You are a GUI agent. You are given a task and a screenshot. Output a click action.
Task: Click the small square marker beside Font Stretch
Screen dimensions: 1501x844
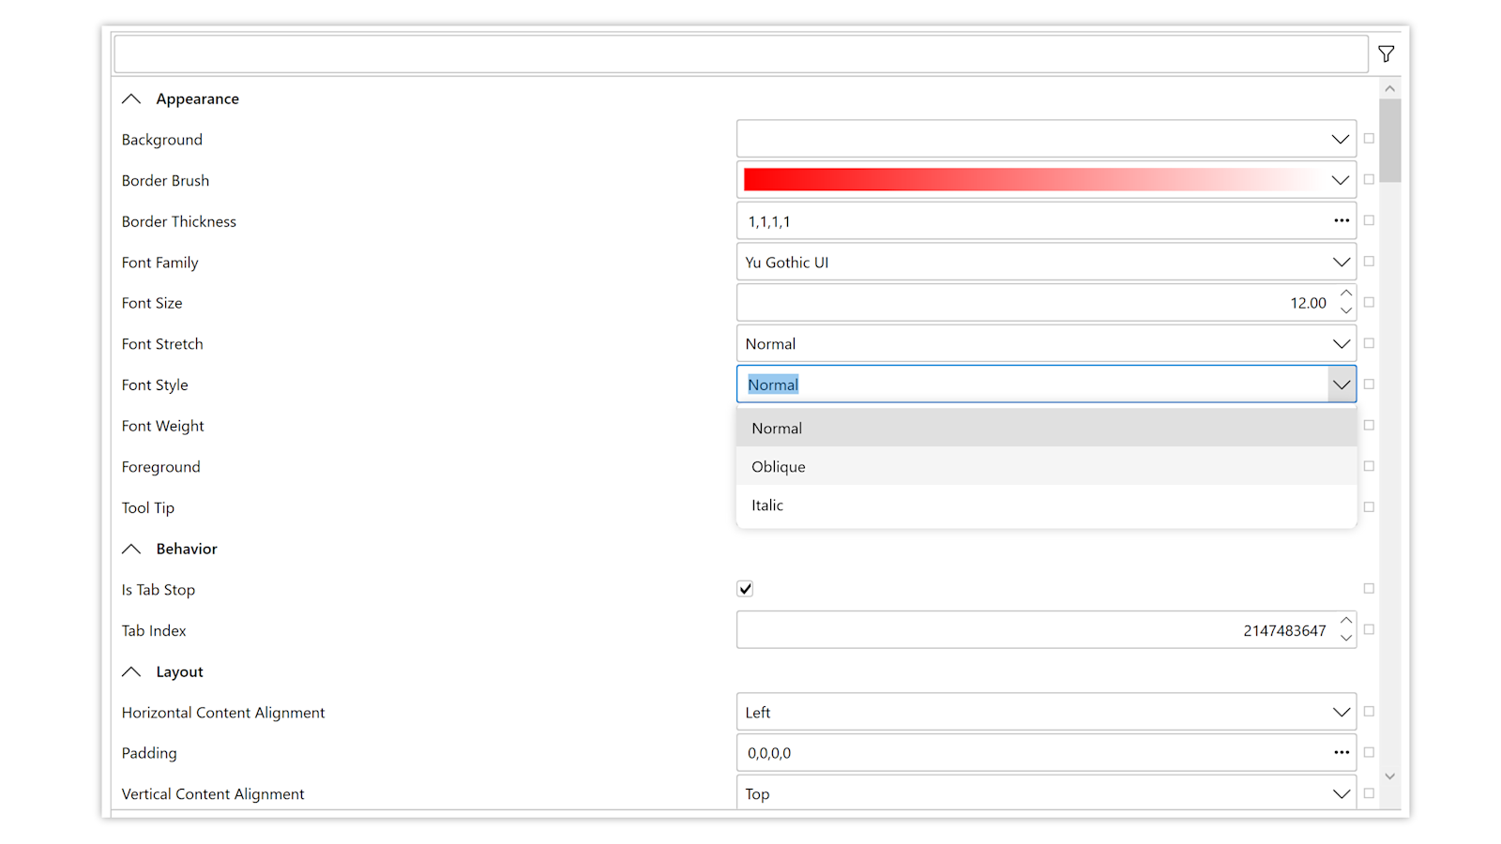pos(1369,343)
